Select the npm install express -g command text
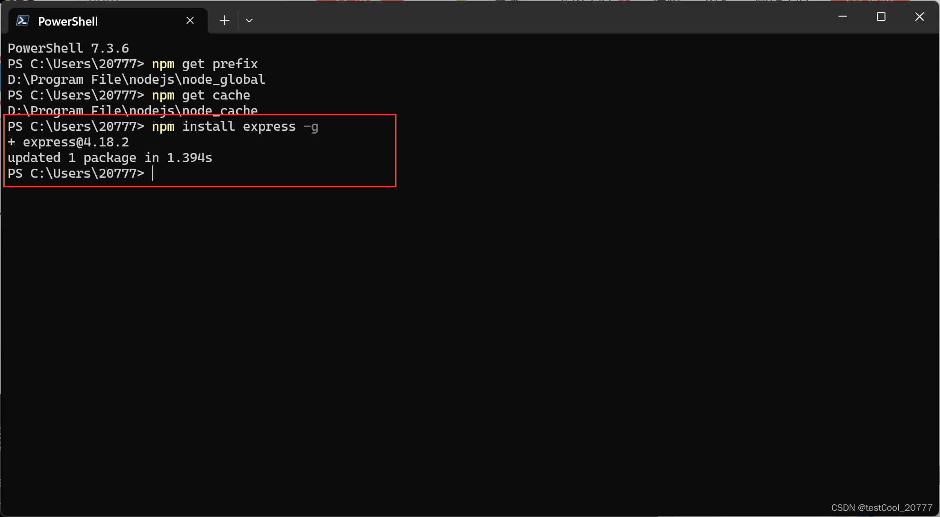The width and height of the screenshot is (940, 517). pyautogui.click(x=235, y=126)
